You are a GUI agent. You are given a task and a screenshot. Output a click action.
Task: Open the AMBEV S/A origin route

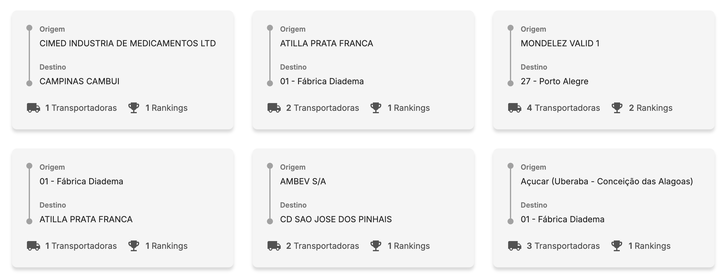coord(303,182)
